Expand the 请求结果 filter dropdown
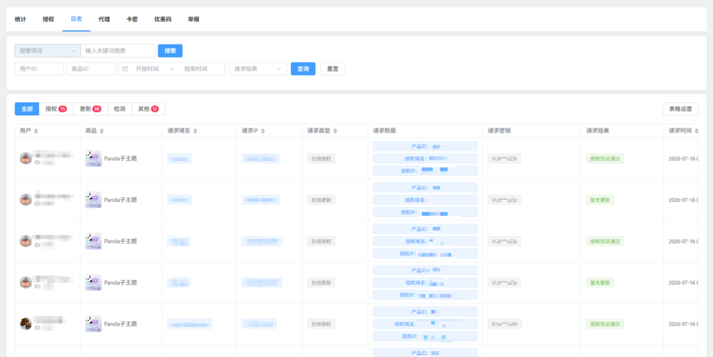713x357 pixels. click(258, 69)
